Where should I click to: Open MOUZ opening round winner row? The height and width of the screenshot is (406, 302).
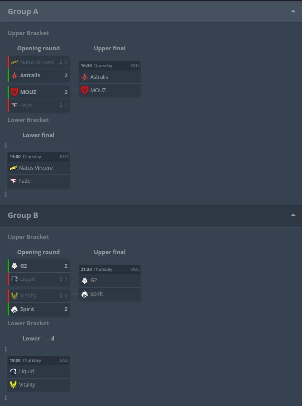[x=39, y=92]
